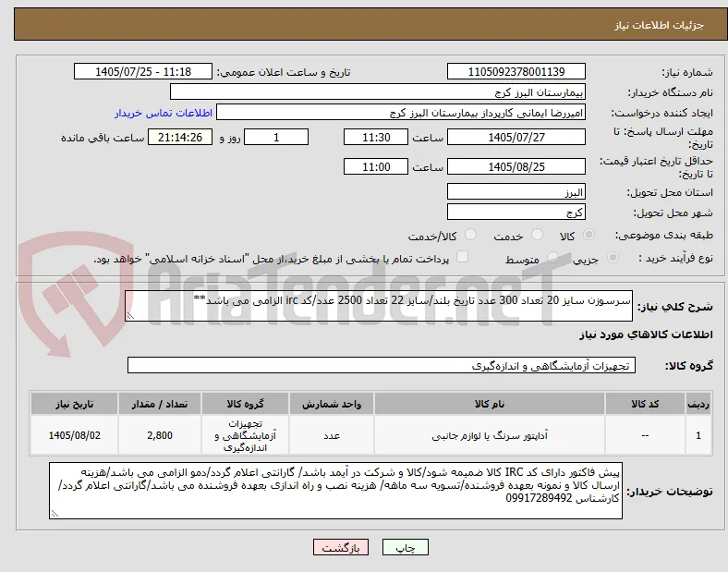Select the کالا radio button
The width and height of the screenshot is (728, 572).
588,235
